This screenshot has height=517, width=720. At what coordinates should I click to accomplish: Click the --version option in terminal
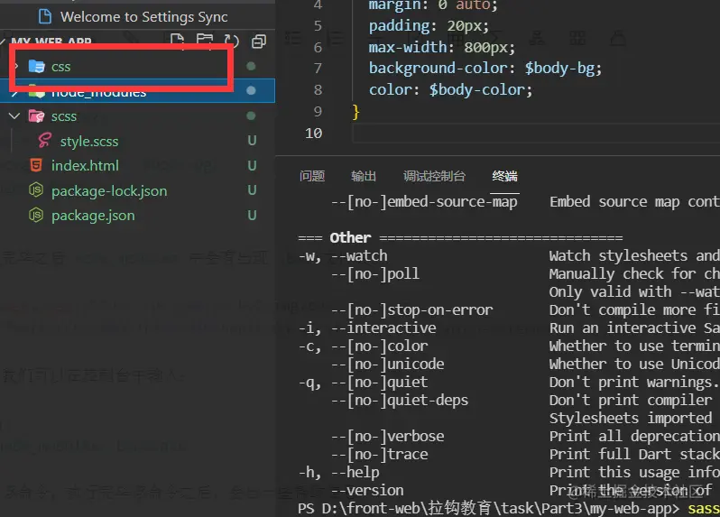367,490
